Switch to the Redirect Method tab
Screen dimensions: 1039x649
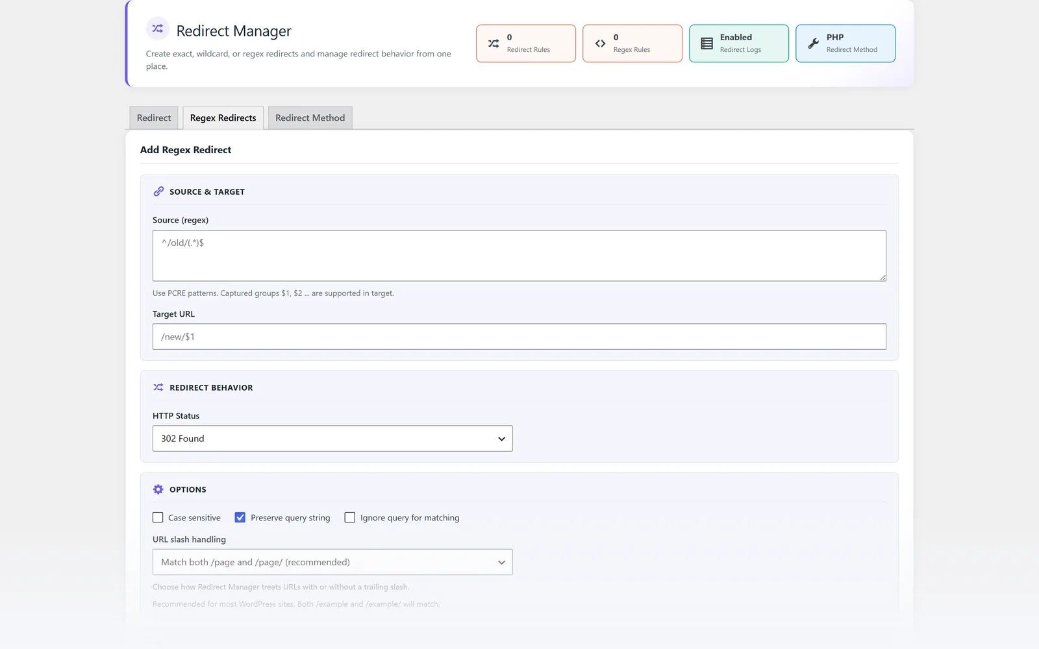(x=310, y=117)
